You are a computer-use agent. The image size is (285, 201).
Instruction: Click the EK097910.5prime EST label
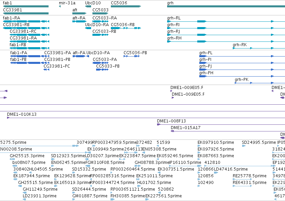216,142
